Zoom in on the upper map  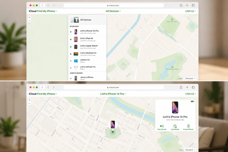pos(29,17)
